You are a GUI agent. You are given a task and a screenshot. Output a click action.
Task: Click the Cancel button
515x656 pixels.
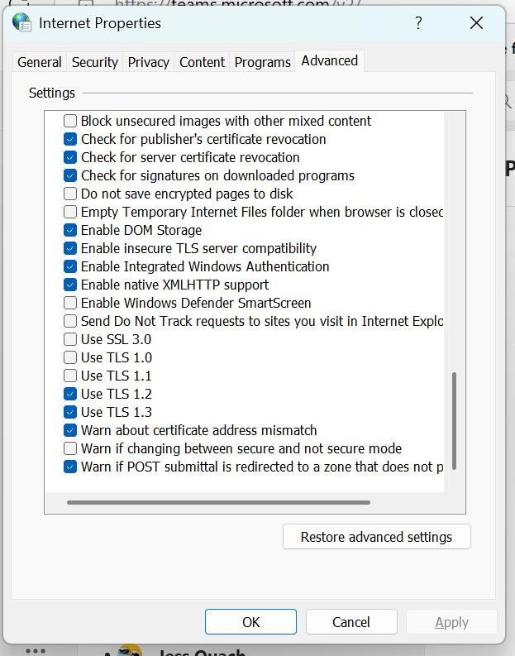(351, 622)
